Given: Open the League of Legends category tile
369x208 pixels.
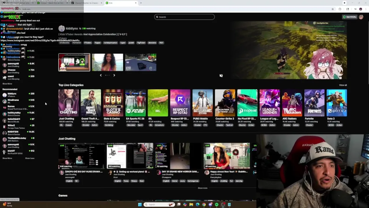Looking at the screenshot, I should coord(270,103).
